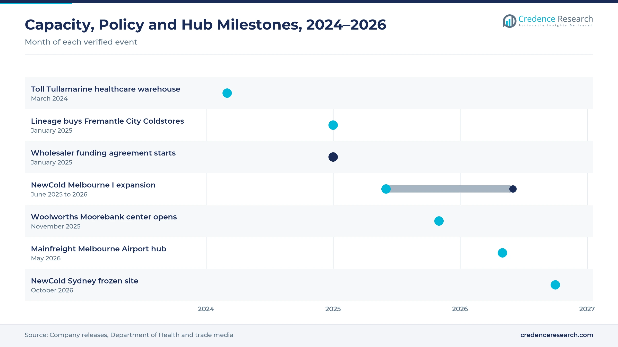Select the Woolworths Moorebank November 2025 marker
This screenshot has height=347, width=618.
[x=439, y=221]
